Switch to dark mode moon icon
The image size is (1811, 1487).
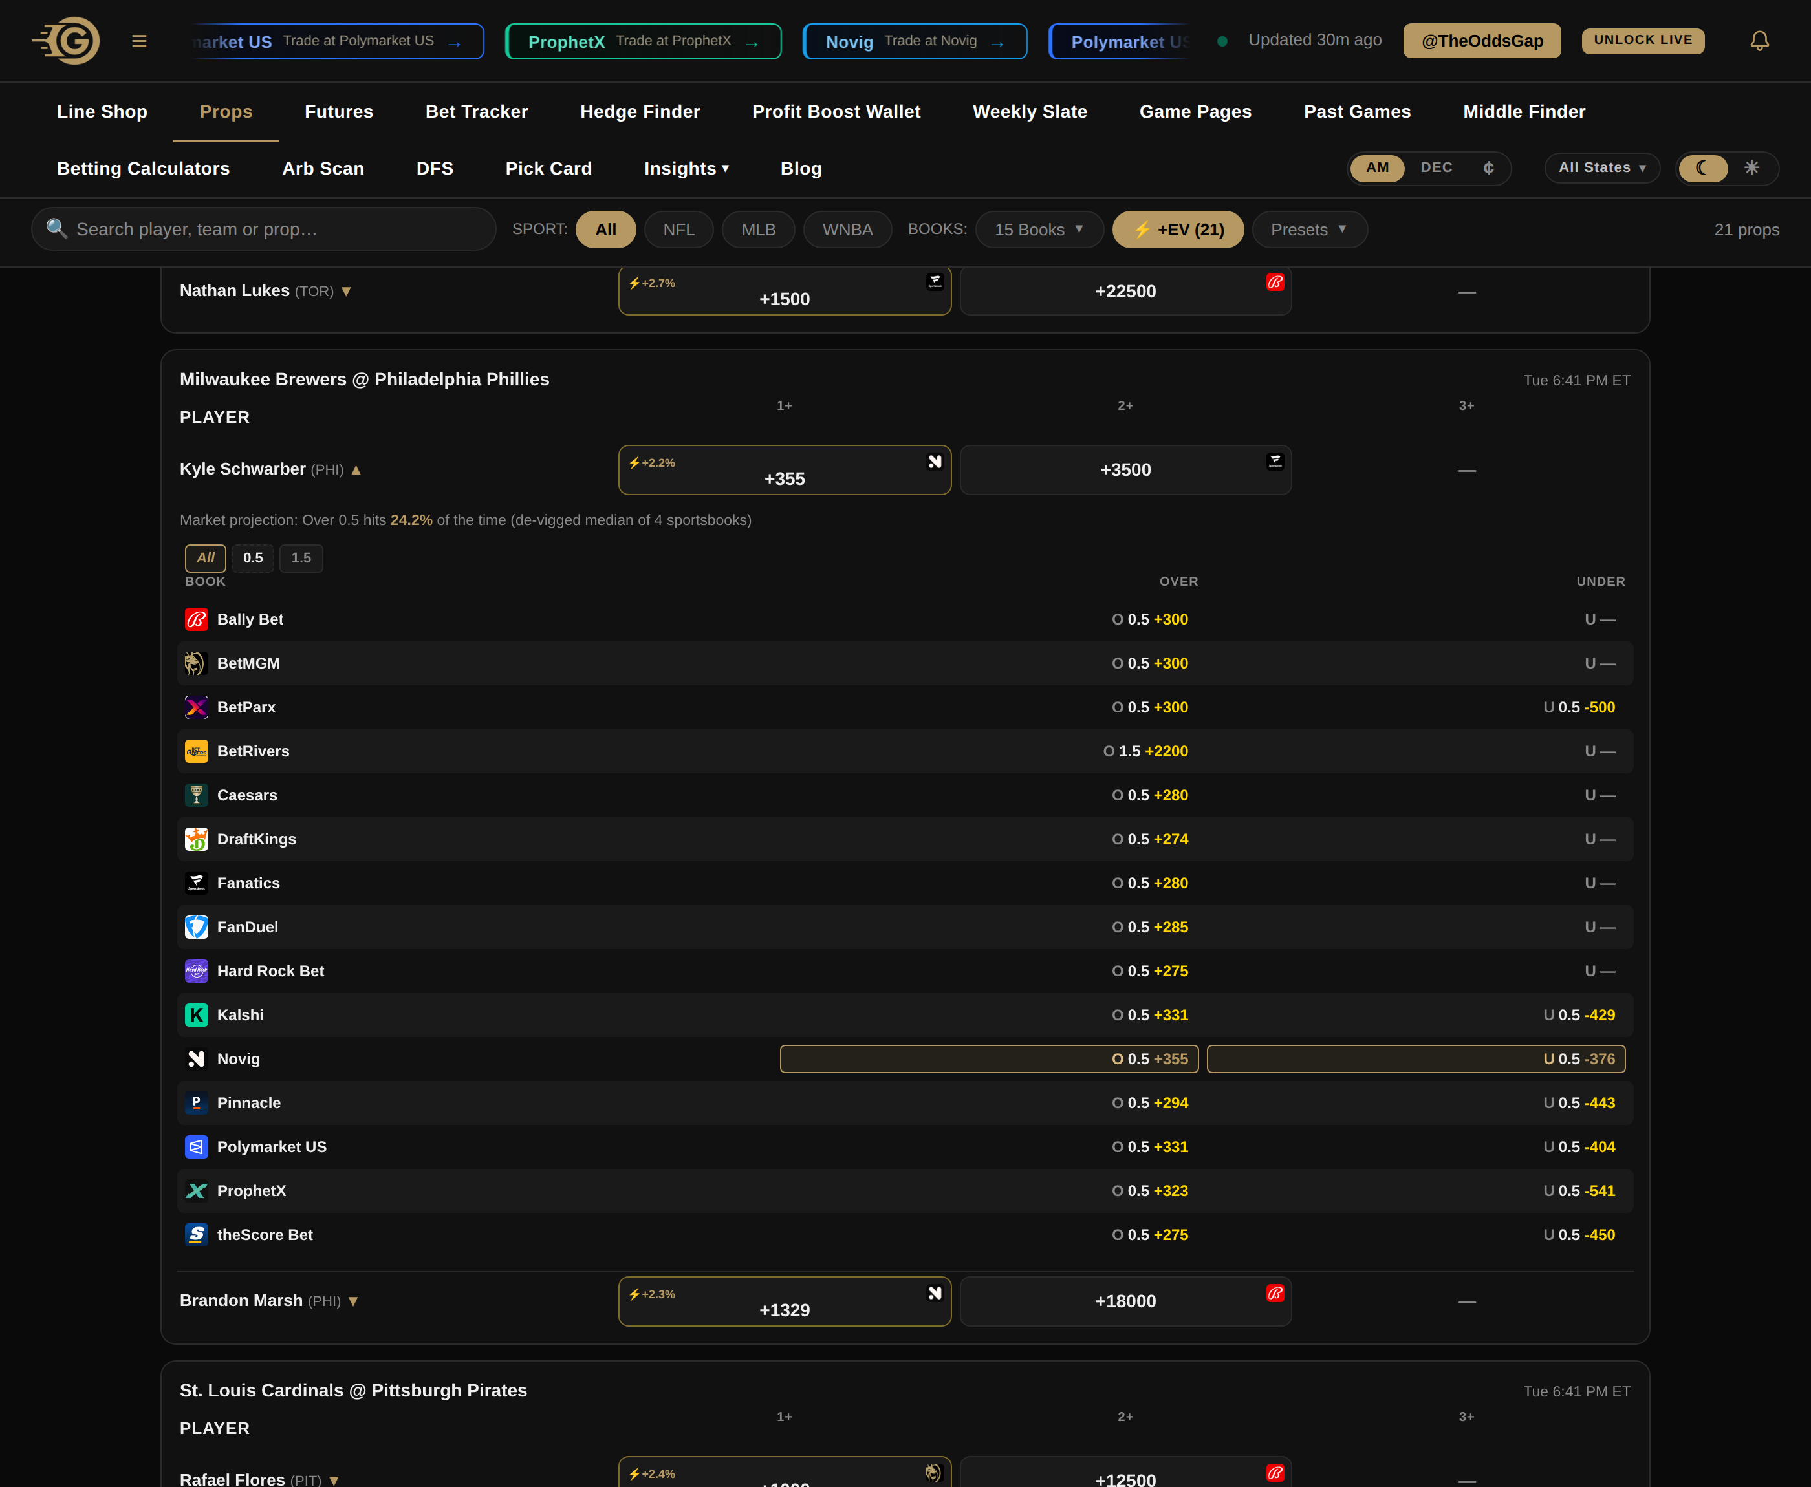[1702, 168]
